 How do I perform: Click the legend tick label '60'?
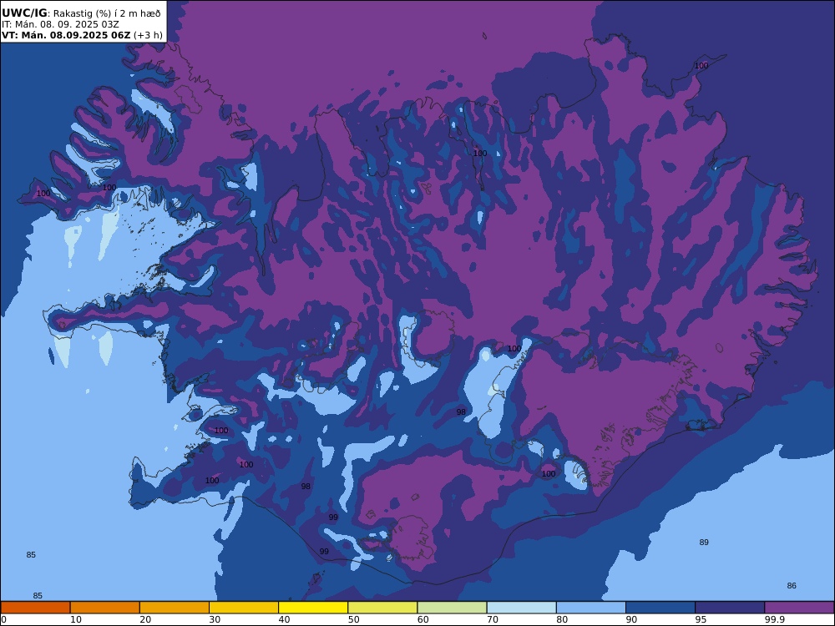(x=423, y=619)
